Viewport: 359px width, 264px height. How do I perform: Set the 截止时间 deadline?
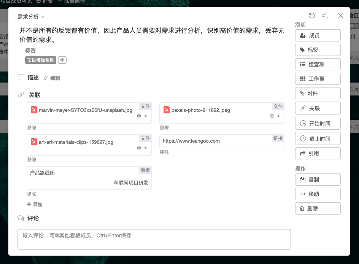[x=318, y=139]
